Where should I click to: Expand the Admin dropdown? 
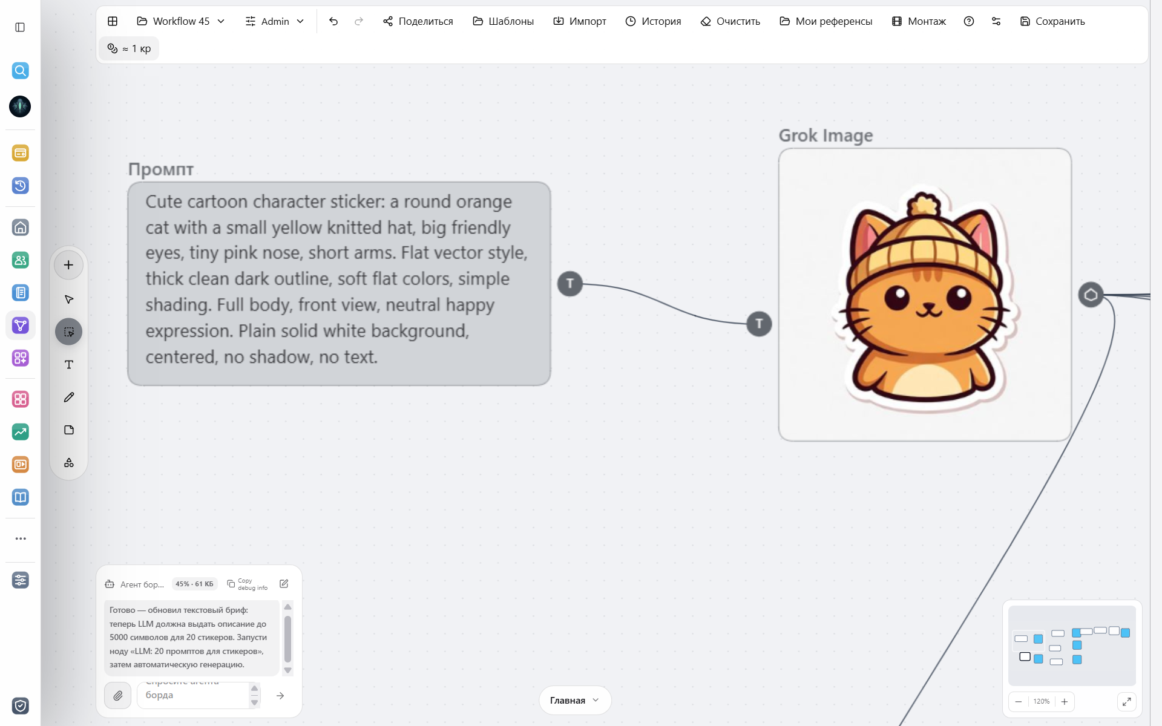click(275, 21)
